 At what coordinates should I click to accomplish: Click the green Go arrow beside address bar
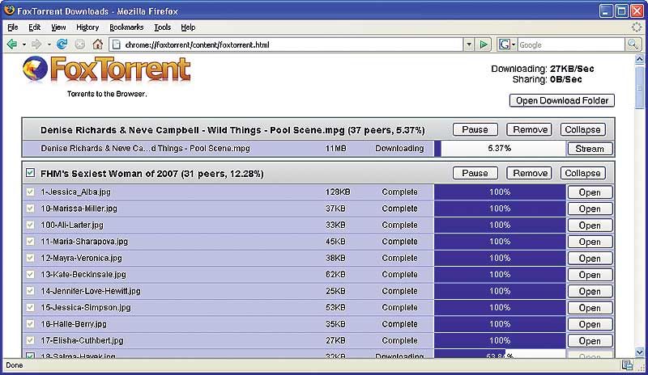click(484, 44)
